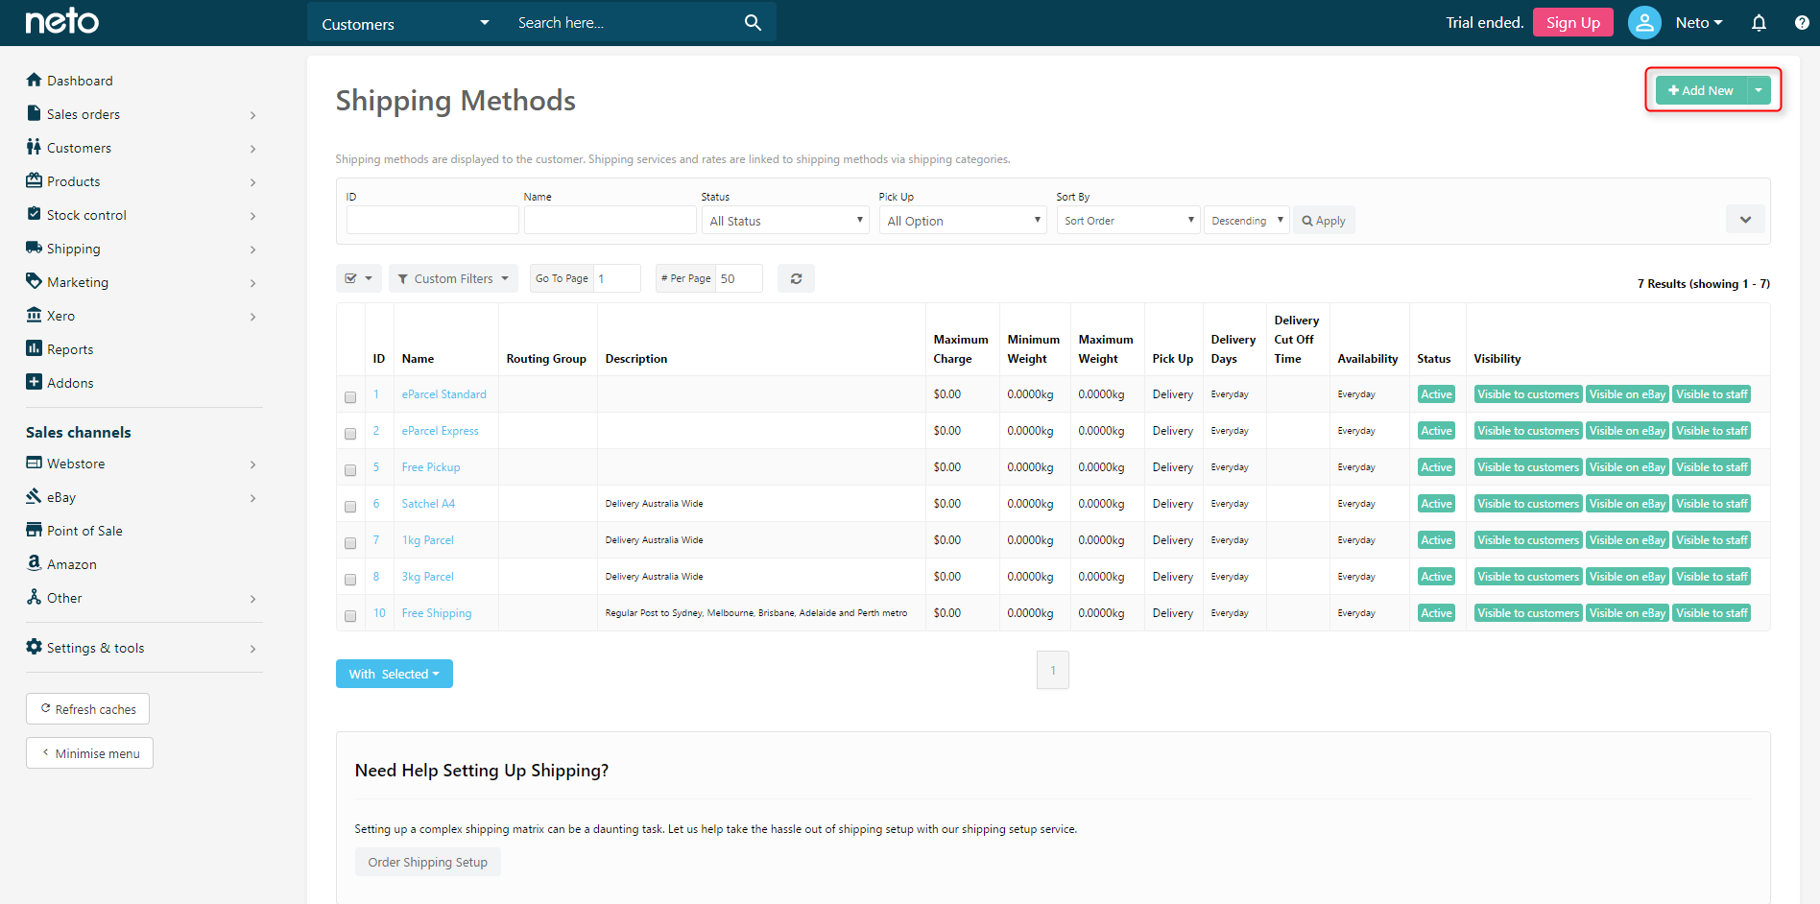Open the Descending order dropdown
The width and height of the screenshot is (1820, 904).
tap(1246, 220)
